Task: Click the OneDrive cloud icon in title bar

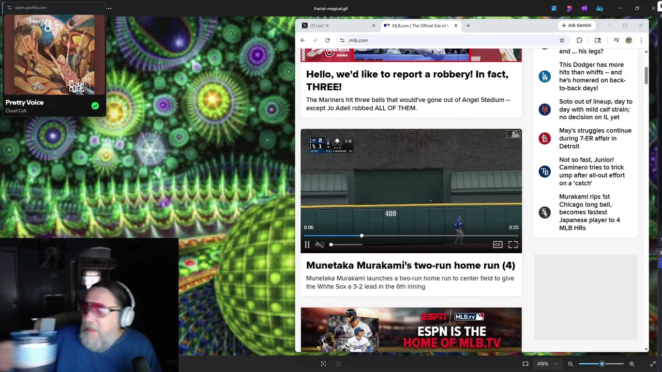Action: [600, 8]
